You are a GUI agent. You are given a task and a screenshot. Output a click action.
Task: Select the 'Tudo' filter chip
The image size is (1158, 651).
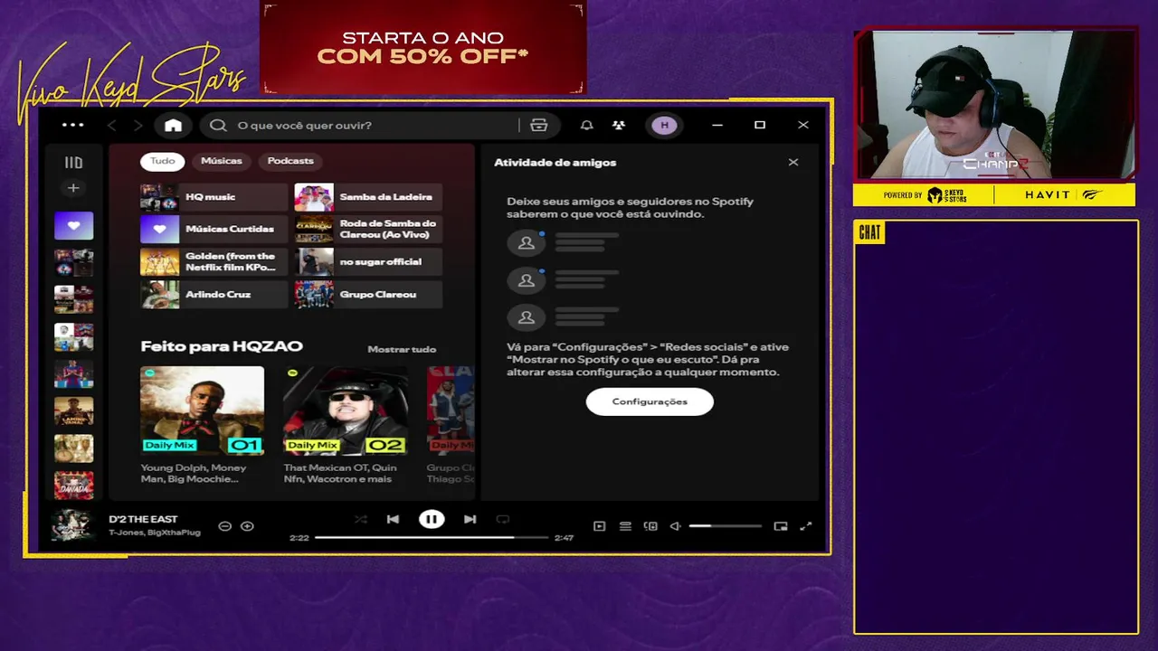click(x=163, y=161)
